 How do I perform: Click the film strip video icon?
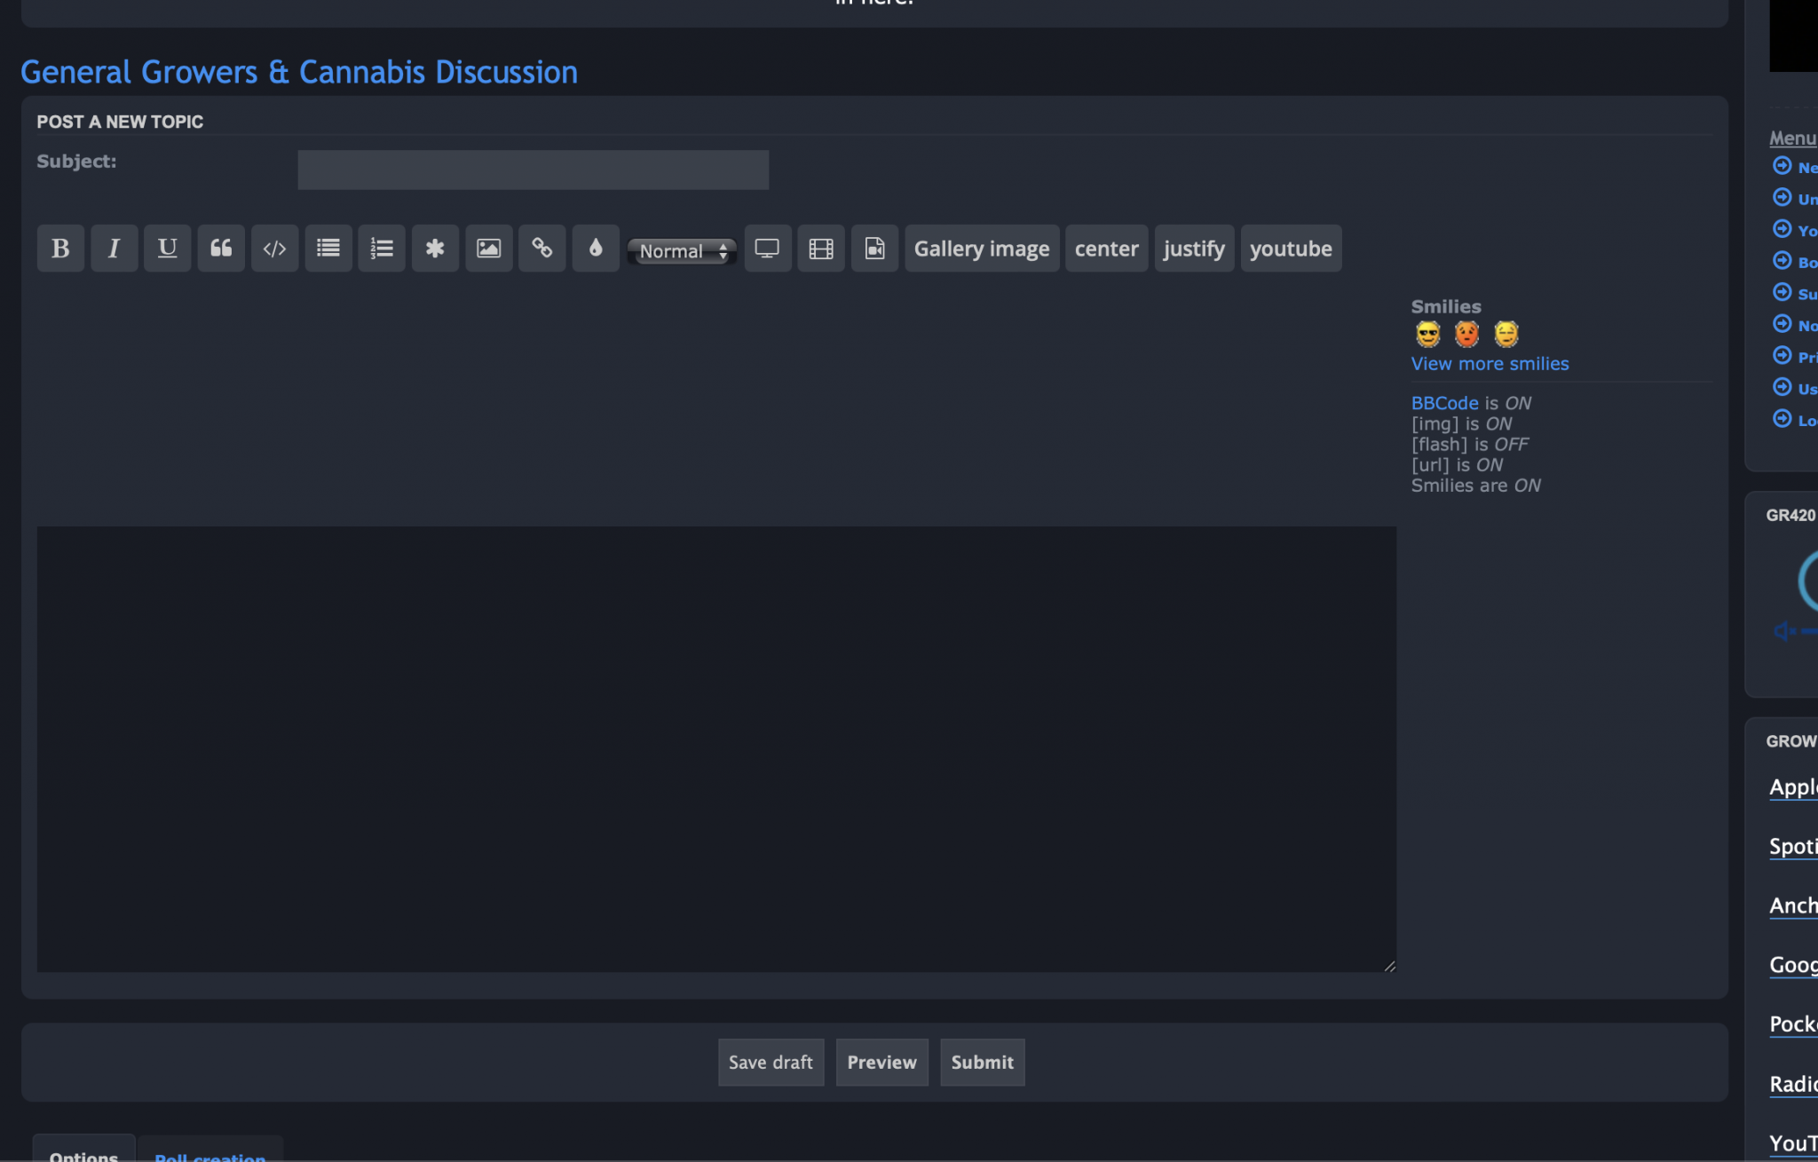click(821, 249)
